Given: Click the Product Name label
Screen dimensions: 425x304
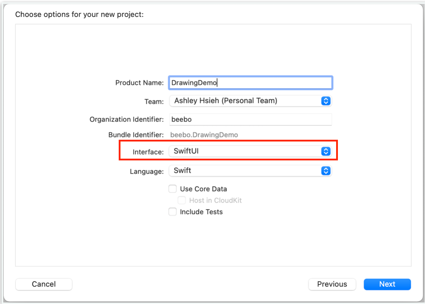Looking at the screenshot, I should click(x=139, y=83).
